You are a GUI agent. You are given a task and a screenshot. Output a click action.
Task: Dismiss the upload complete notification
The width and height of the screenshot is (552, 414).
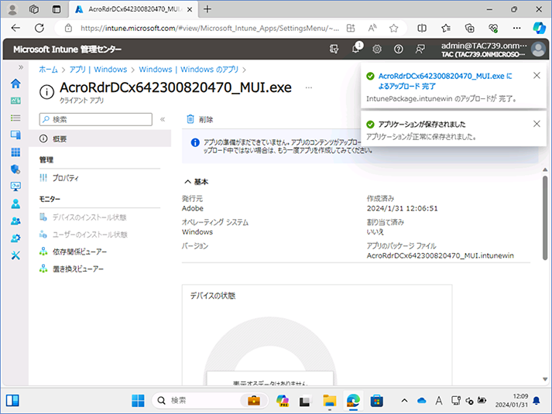pyautogui.click(x=537, y=76)
